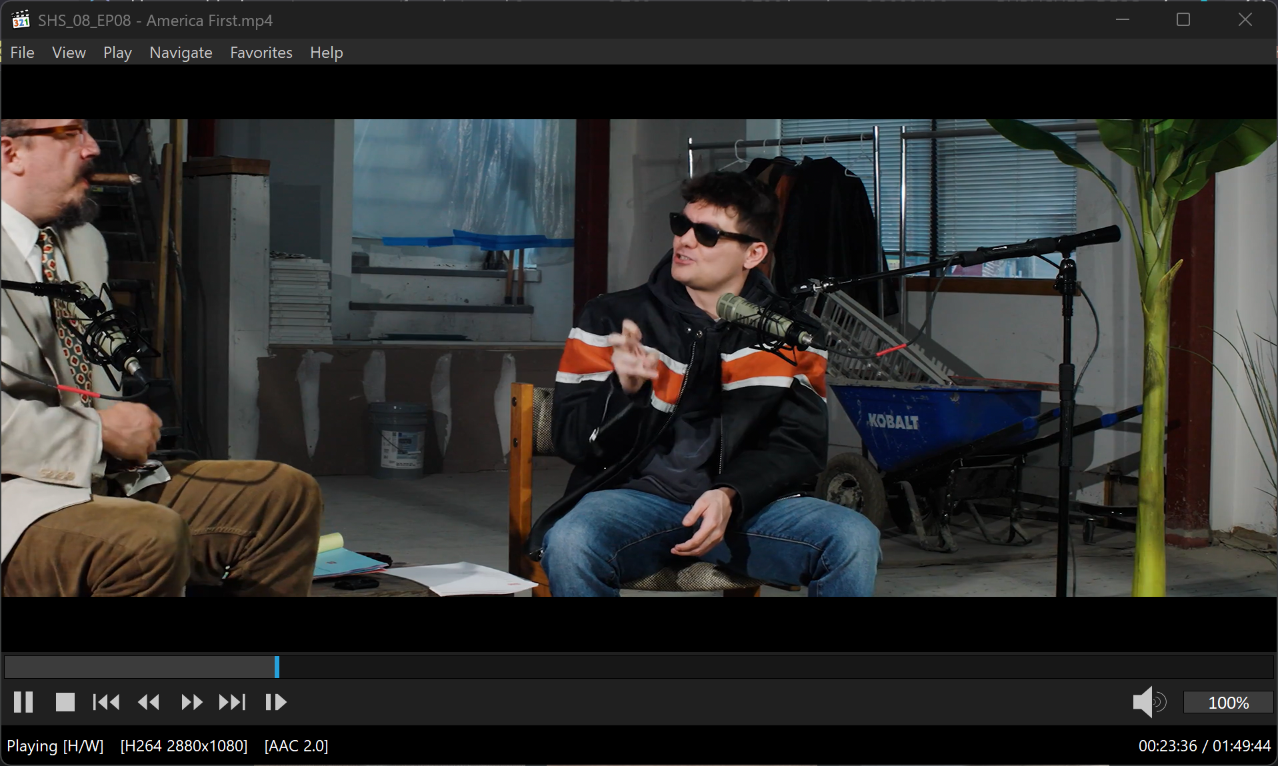Open the File menu
1278x766 pixels.
(x=22, y=53)
